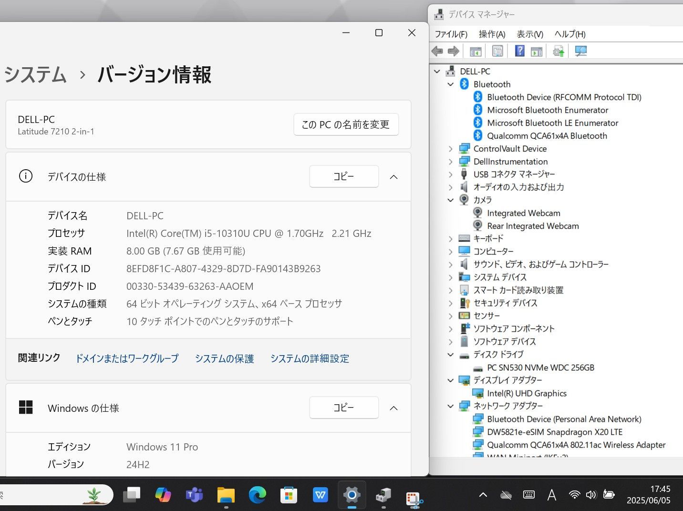The image size is (683, 511).
Task: Collapse the デバイスの仕様 section chevron
Action: pyautogui.click(x=393, y=177)
